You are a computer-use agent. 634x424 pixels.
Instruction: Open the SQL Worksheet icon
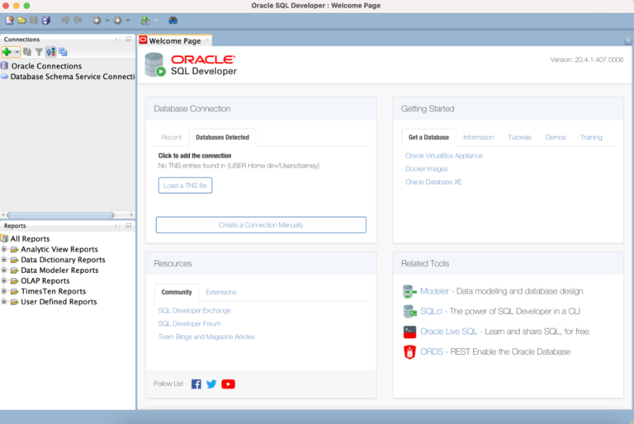pyautogui.click(x=145, y=20)
